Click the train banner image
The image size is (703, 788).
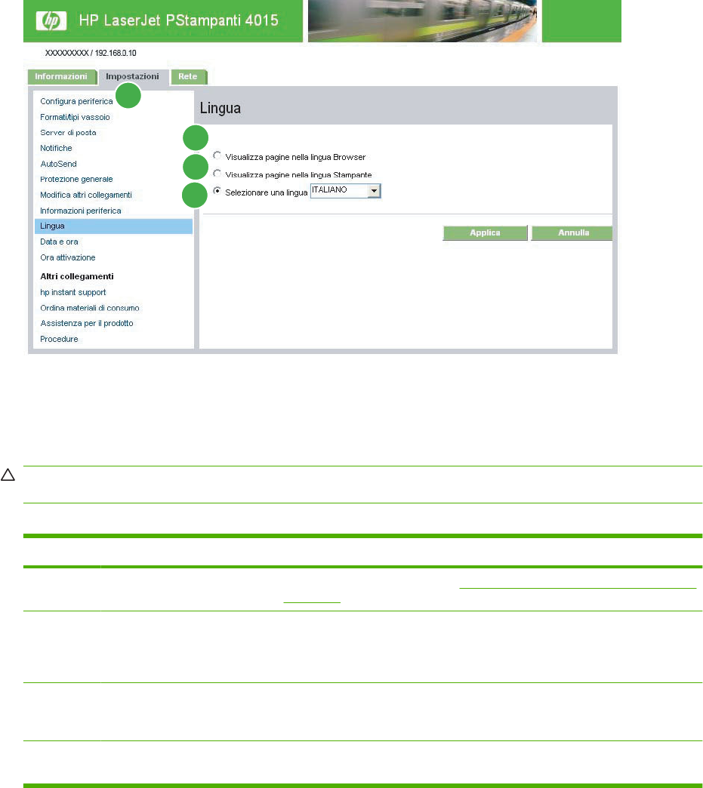pyautogui.click(x=422, y=20)
